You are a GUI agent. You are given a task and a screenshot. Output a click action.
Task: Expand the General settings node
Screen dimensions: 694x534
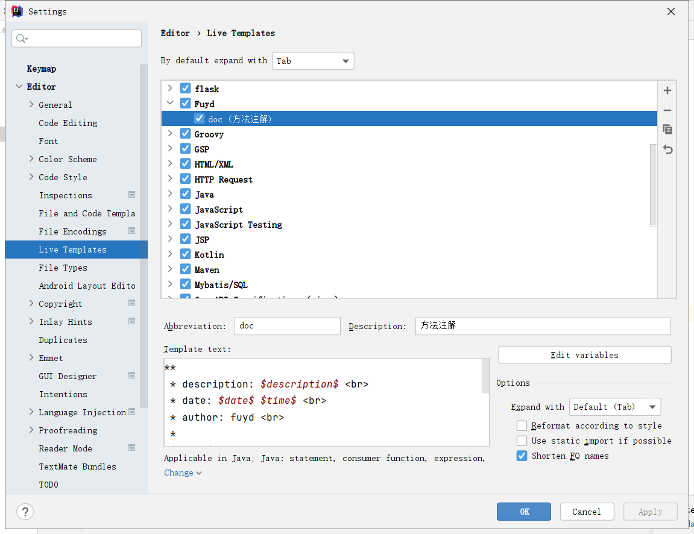(x=31, y=104)
